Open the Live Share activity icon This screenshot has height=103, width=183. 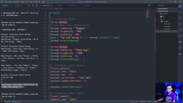180,48
